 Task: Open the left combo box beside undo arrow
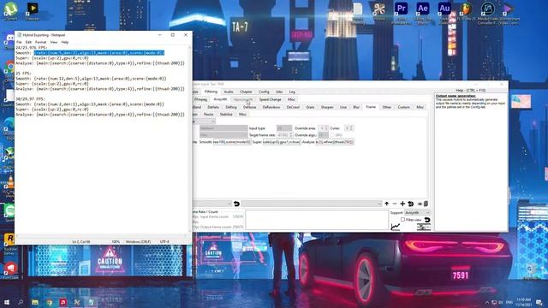pos(212,204)
